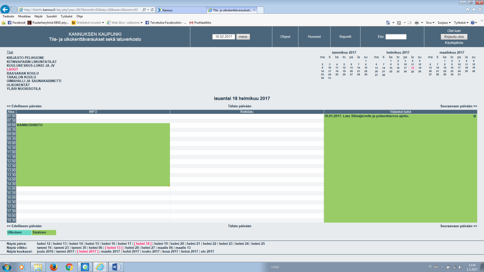
Task: Open the IE Home page icon
Action: 387,22
